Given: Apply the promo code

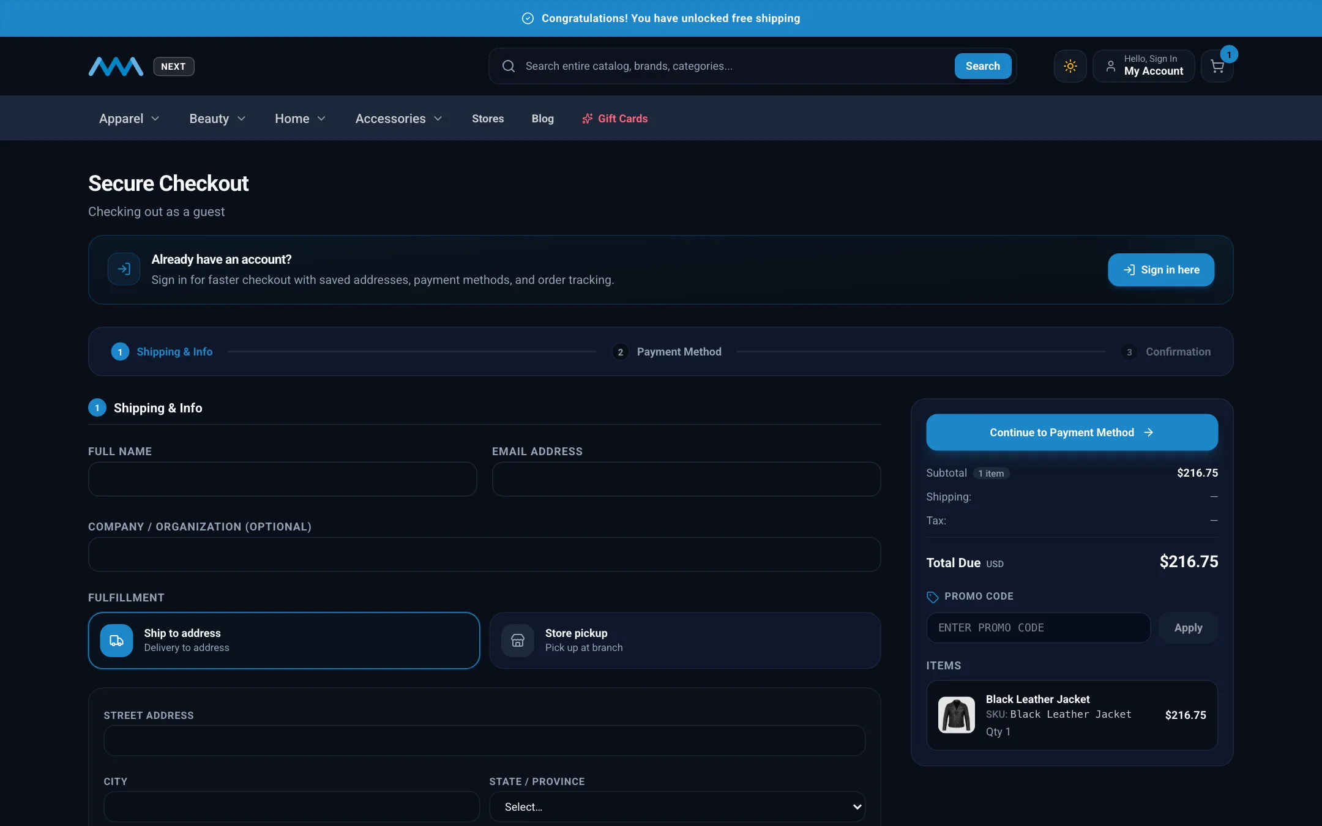Looking at the screenshot, I should tap(1188, 628).
